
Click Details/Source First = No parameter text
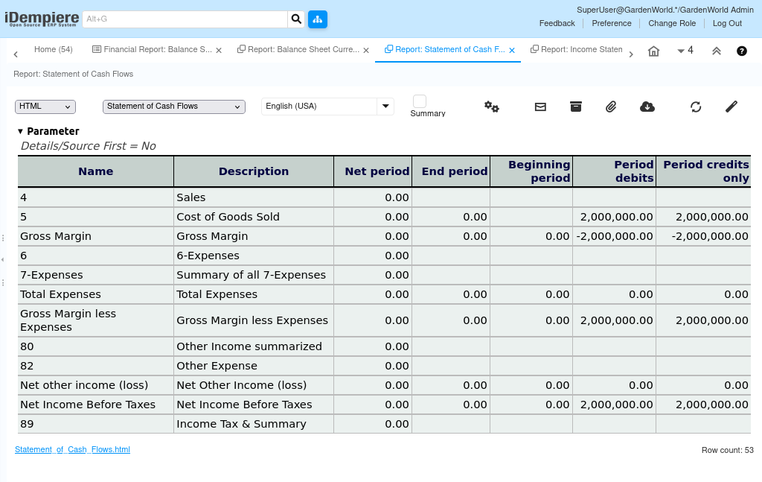[88, 146]
